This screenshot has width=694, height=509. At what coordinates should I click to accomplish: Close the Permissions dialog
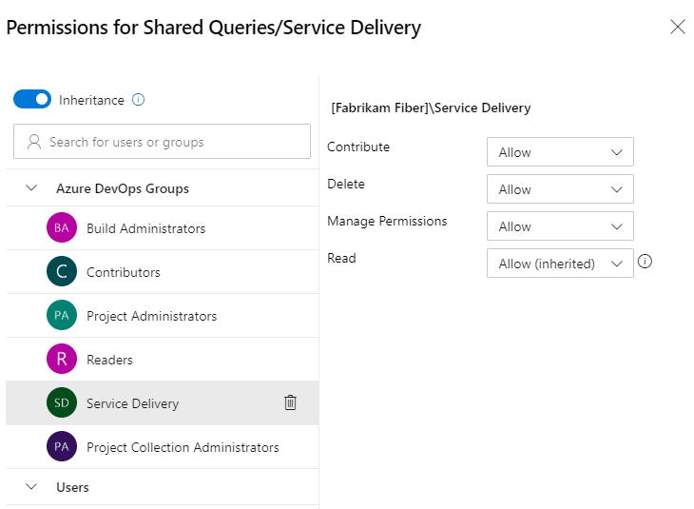678,27
